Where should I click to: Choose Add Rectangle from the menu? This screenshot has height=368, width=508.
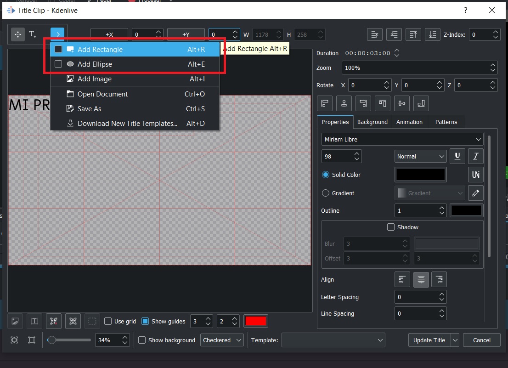coord(135,49)
